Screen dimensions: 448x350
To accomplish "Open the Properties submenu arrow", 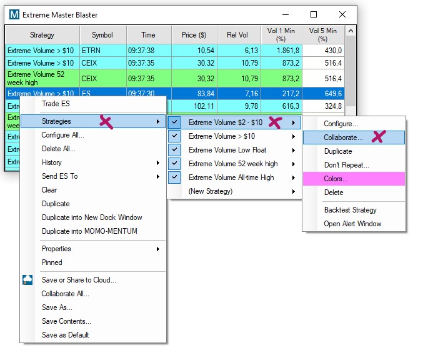I will pos(158,249).
